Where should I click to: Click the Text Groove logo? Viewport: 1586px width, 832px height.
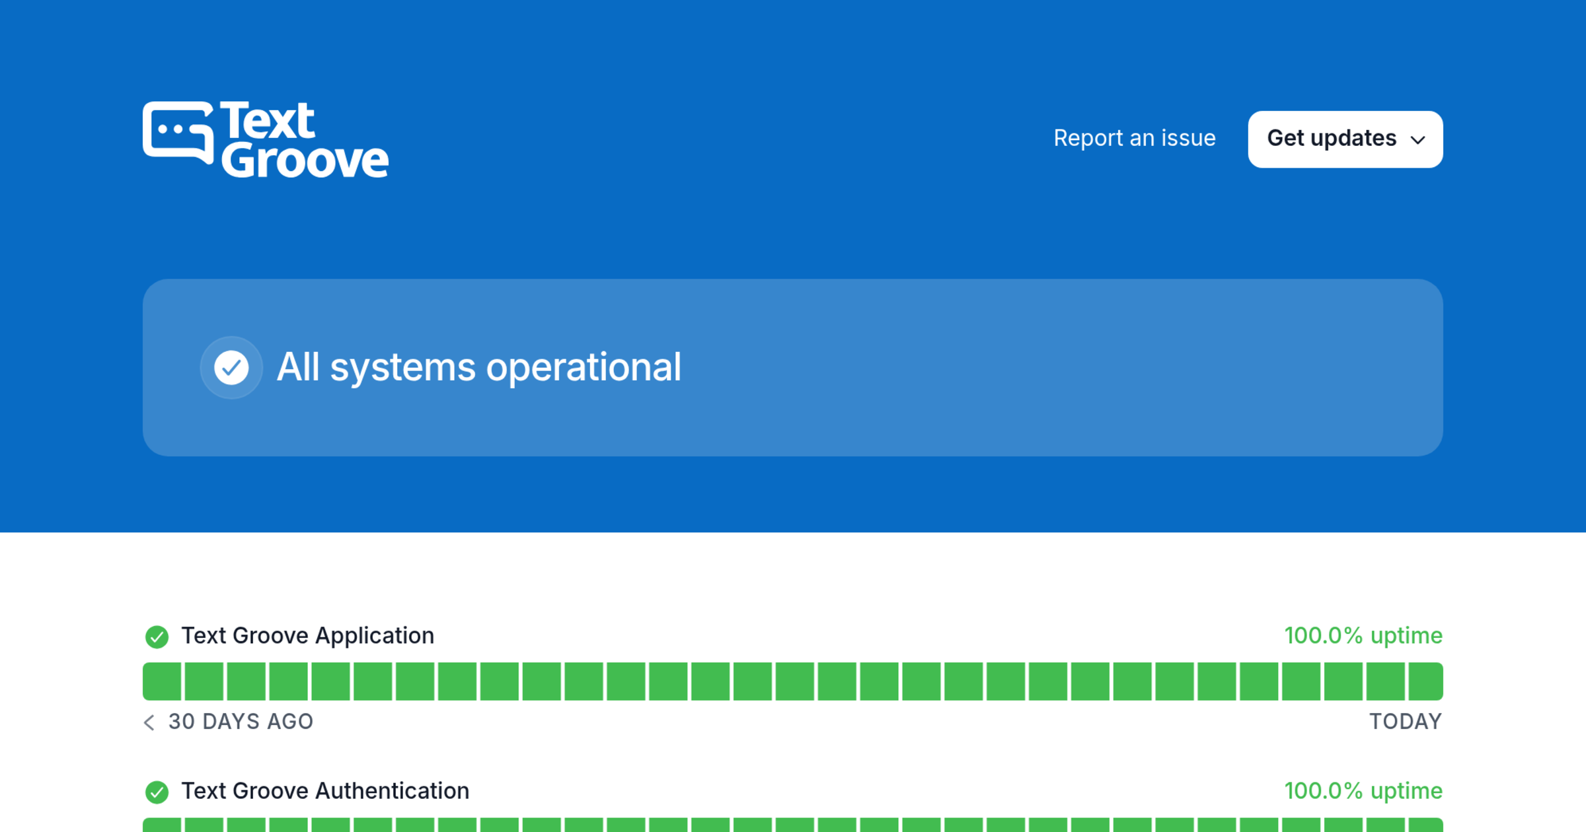point(265,139)
